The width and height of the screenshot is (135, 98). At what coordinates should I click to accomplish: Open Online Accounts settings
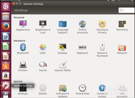click(x=82, y=27)
